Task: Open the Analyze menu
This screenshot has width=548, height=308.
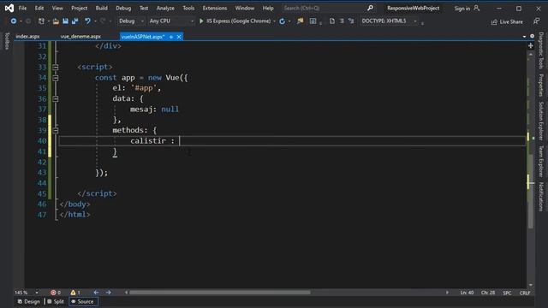Action: [x=165, y=8]
